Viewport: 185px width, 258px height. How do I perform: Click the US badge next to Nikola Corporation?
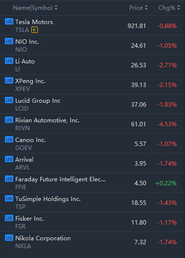point(9,238)
